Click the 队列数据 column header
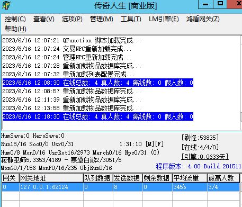Screen dimensions: 242x207 98,178
